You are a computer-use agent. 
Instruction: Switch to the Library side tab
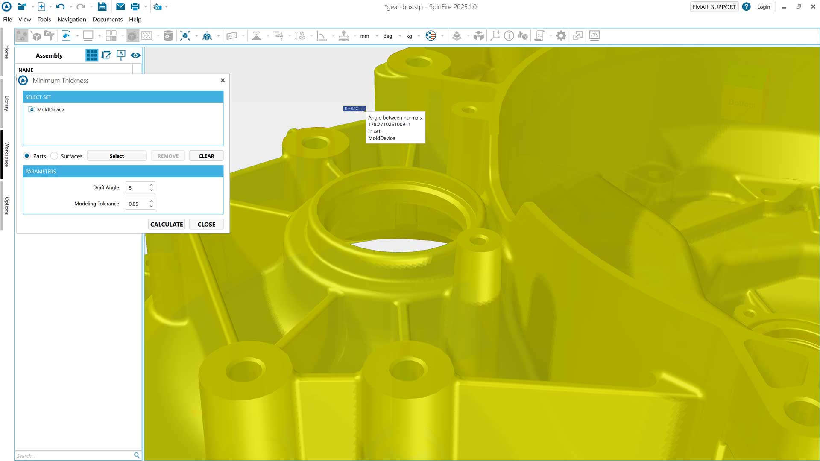(x=6, y=103)
